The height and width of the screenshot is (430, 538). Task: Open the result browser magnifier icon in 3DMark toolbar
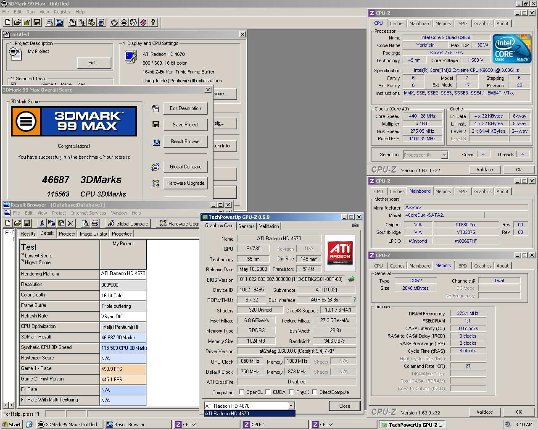59,22
